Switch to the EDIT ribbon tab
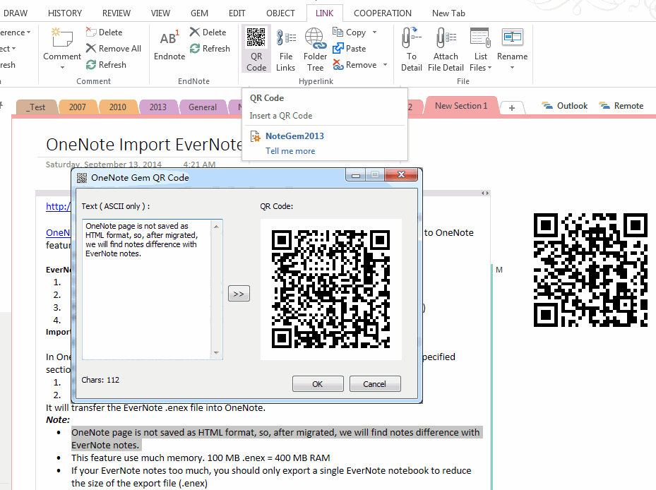Image resolution: width=656 pixels, height=490 pixels. coord(237,13)
